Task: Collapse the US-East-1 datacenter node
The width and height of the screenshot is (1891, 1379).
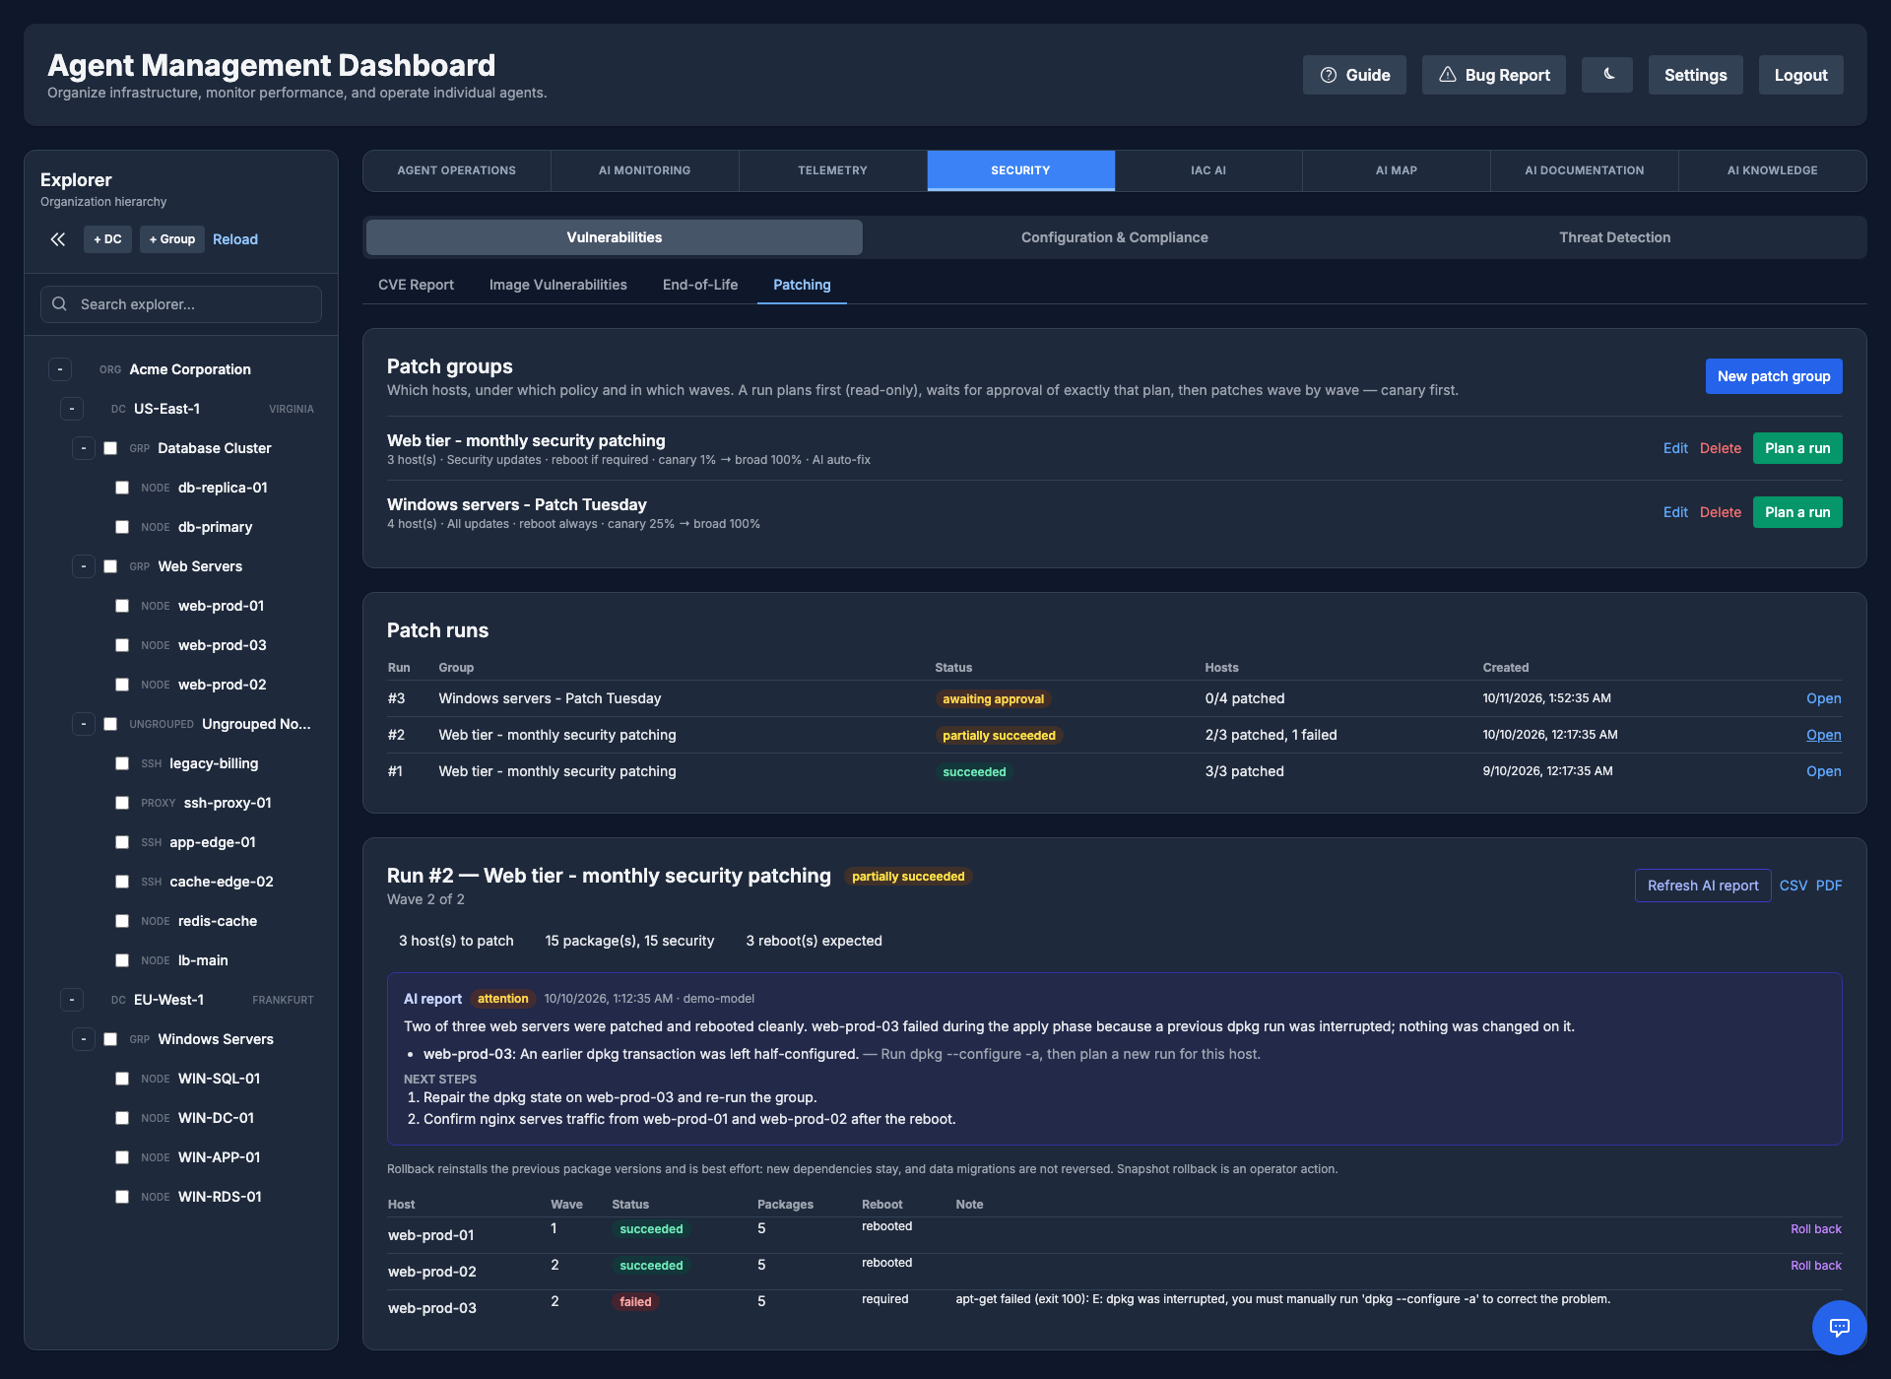Action: 72,409
